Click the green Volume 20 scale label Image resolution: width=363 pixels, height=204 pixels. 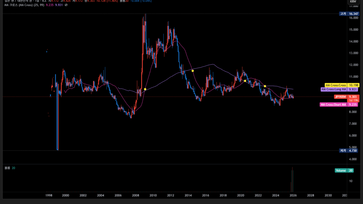344,170
